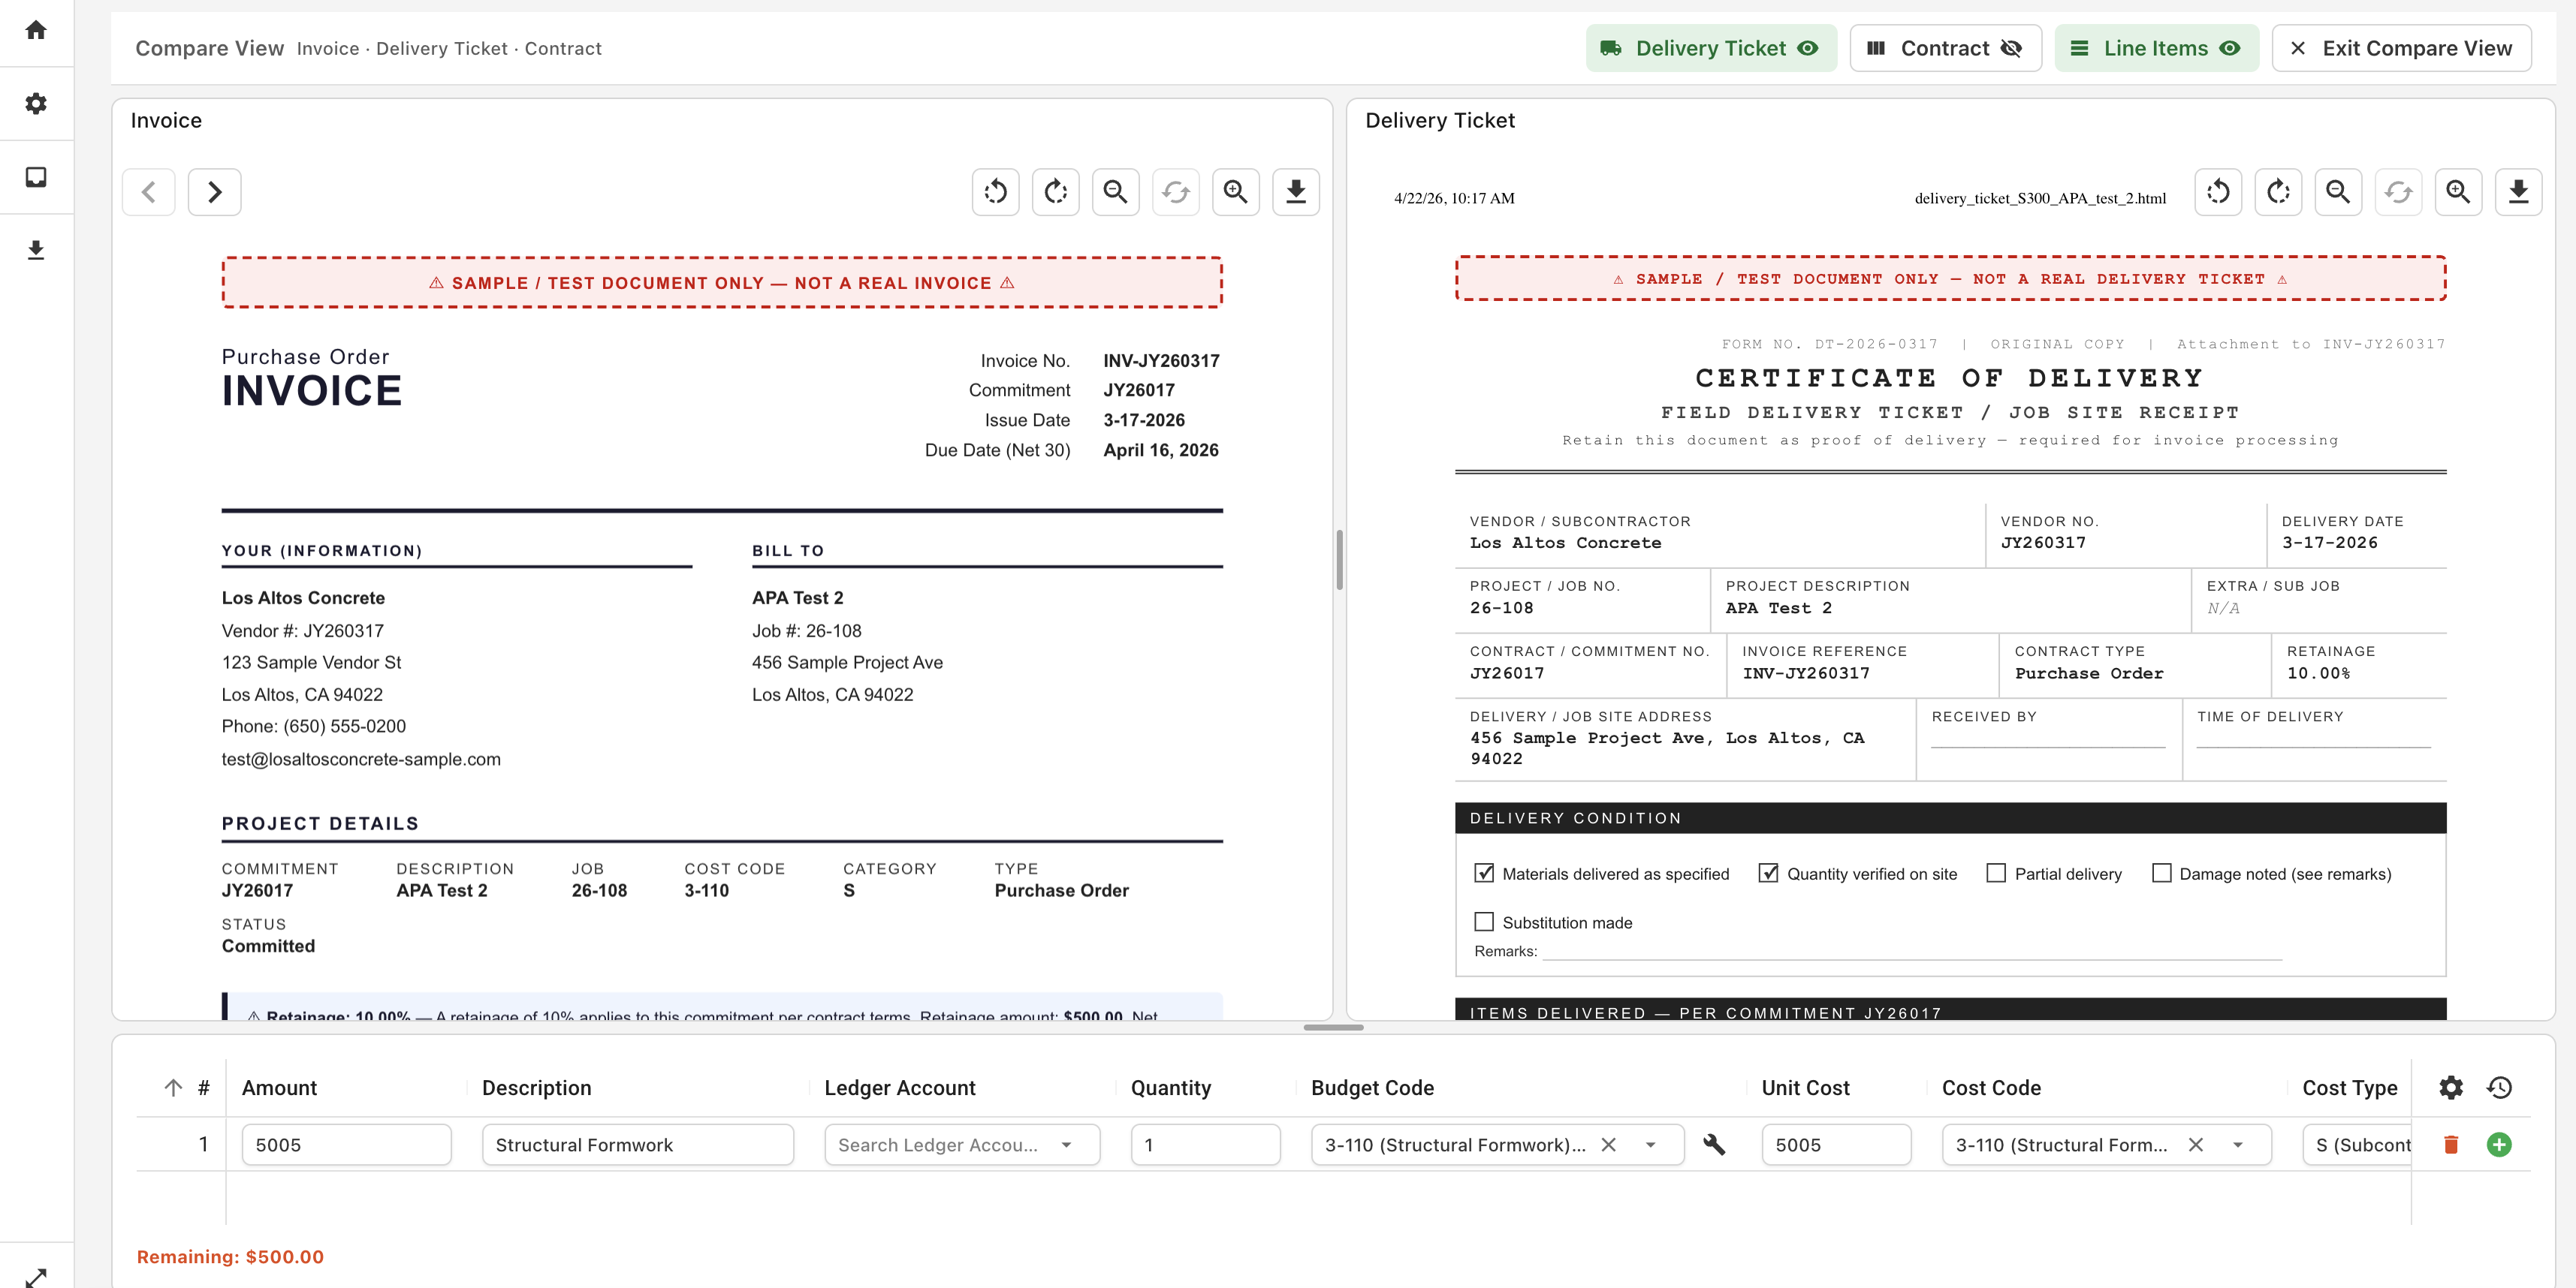Viewport: 2576px width, 1288px height.
Task: Reset delivery ticket view
Action: click(2397, 192)
